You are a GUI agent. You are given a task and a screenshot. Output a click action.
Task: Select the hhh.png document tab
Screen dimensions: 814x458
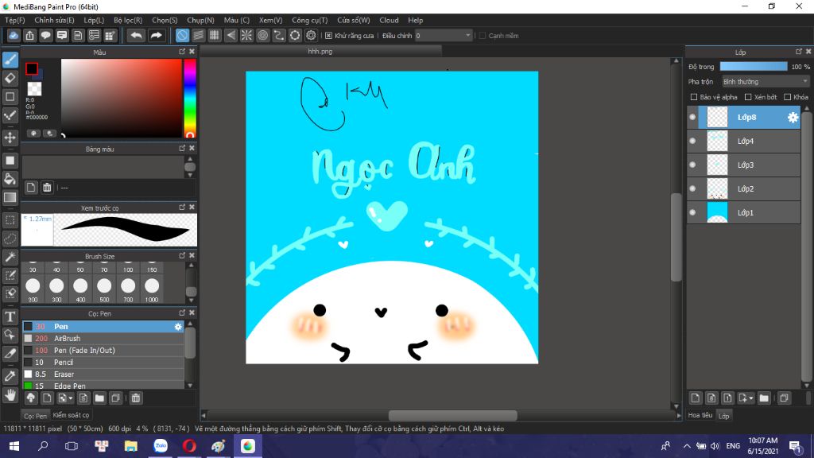320,52
